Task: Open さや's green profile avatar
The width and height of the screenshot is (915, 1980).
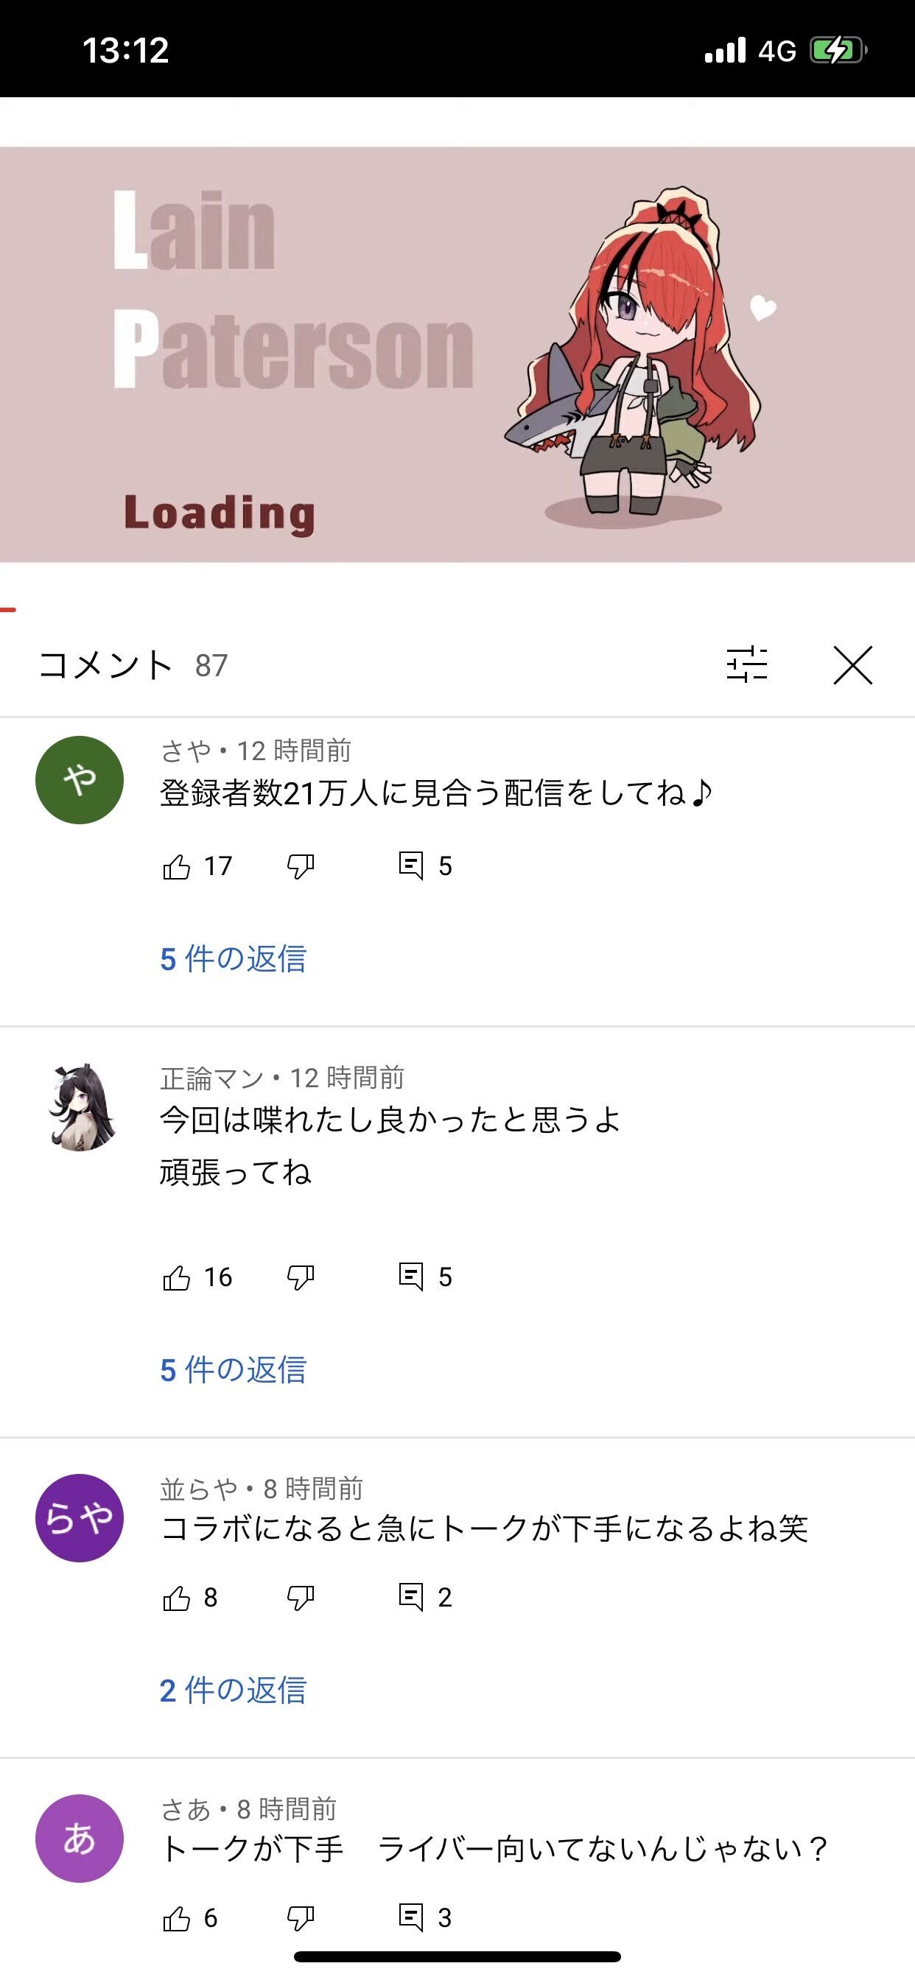Action: [x=80, y=779]
